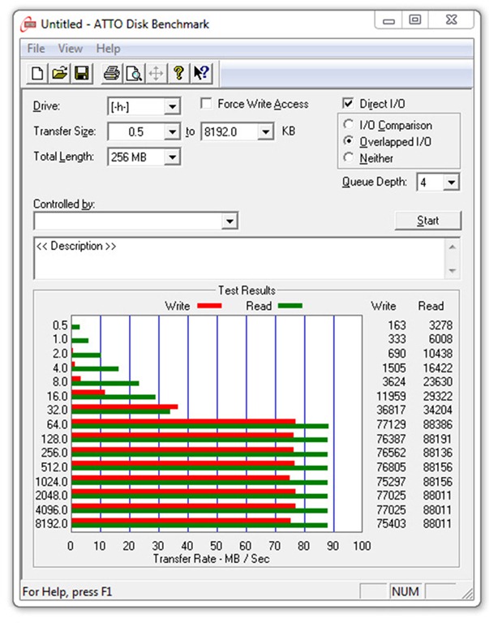The image size is (489, 623).
Task: Click write value 36817
Action: click(391, 410)
